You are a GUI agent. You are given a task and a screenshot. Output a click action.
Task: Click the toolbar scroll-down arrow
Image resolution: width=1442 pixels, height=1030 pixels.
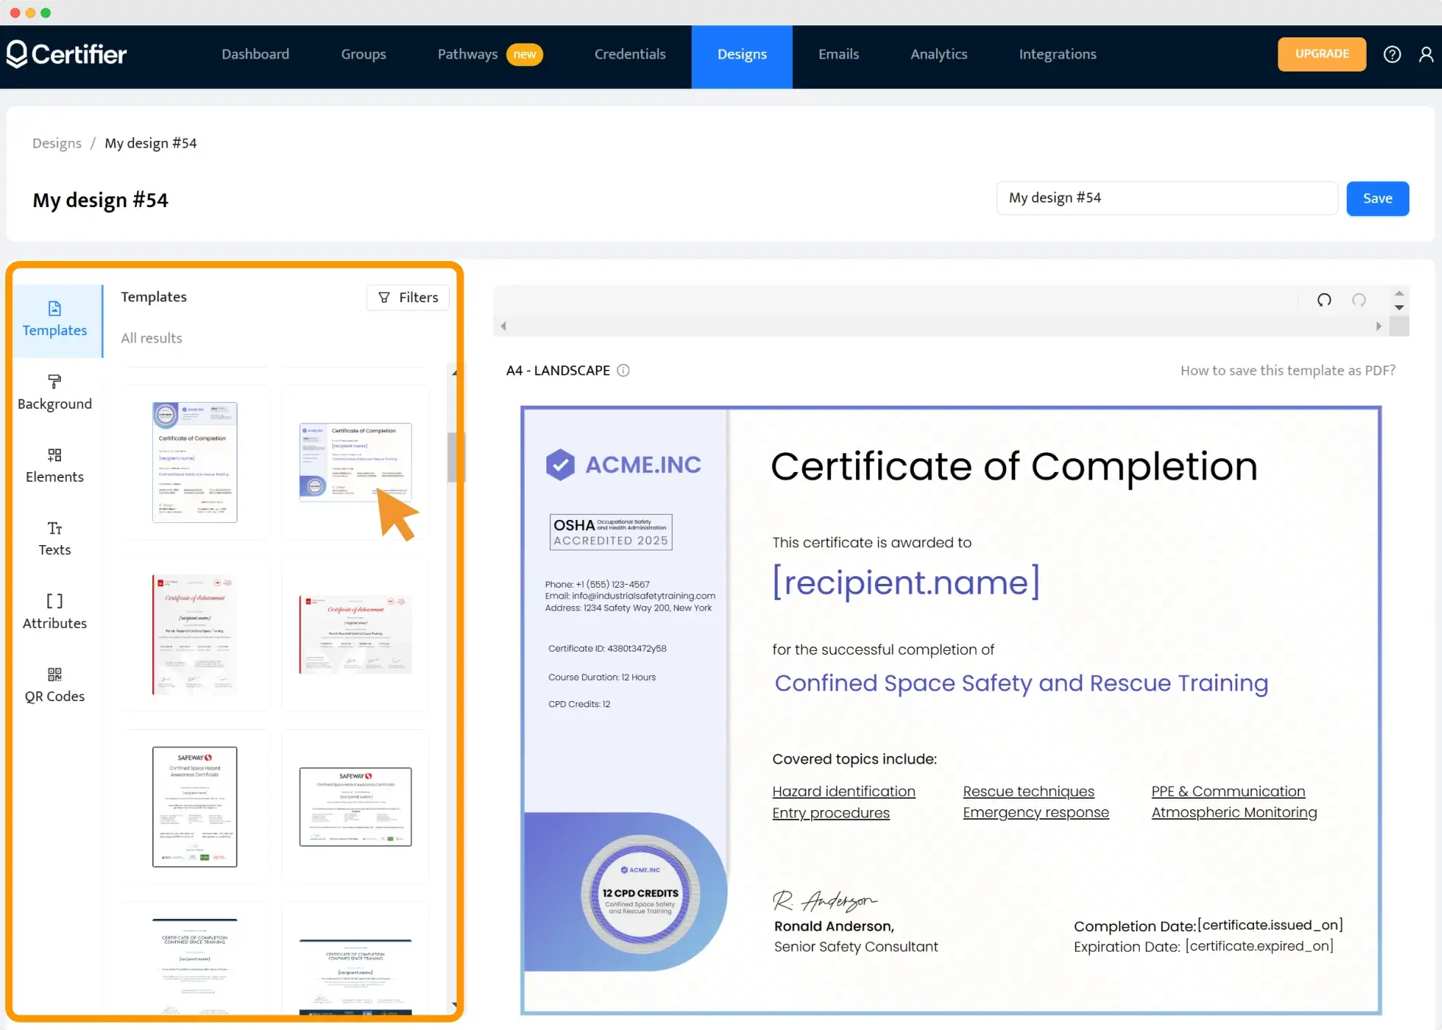(1399, 308)
